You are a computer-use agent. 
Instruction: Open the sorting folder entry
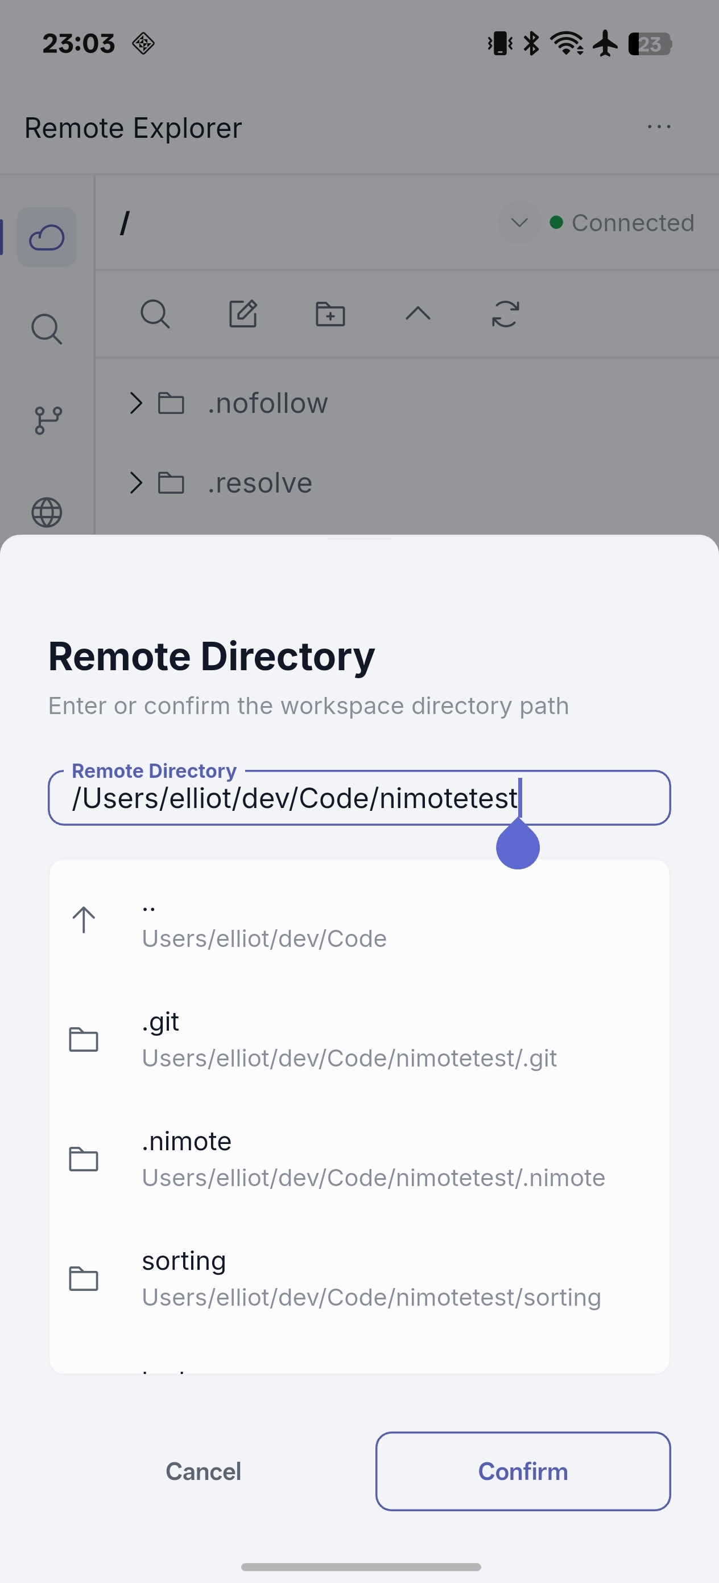[359, 1279]
